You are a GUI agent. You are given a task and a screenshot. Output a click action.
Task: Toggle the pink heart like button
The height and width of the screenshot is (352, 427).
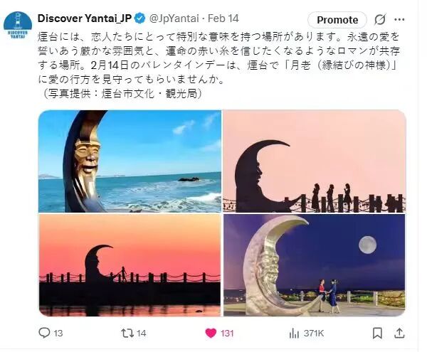coord(211,333)
